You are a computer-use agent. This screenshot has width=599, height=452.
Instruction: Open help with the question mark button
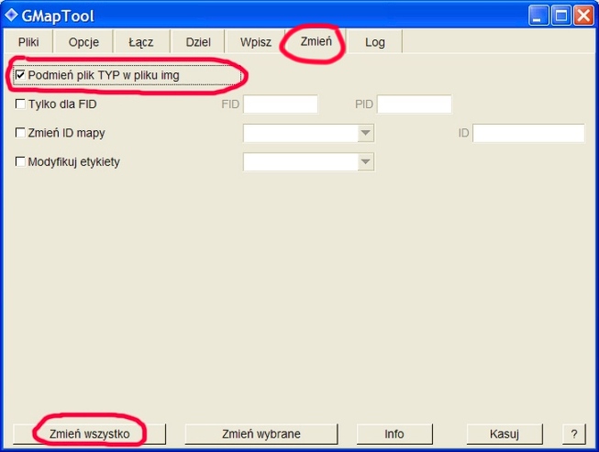click(573, 434)
